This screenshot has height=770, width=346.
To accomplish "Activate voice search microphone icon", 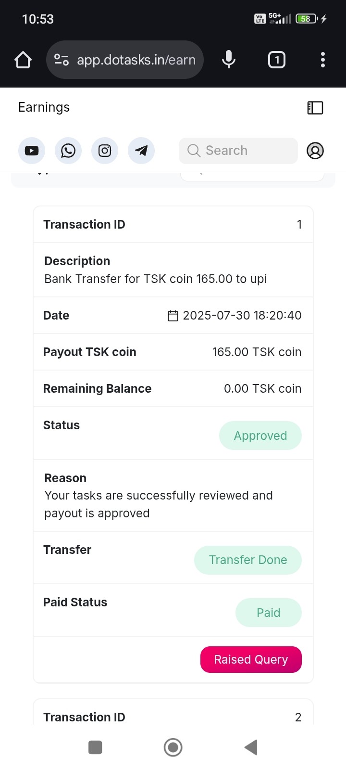I will pyautogui.click(x=229, y=60).
